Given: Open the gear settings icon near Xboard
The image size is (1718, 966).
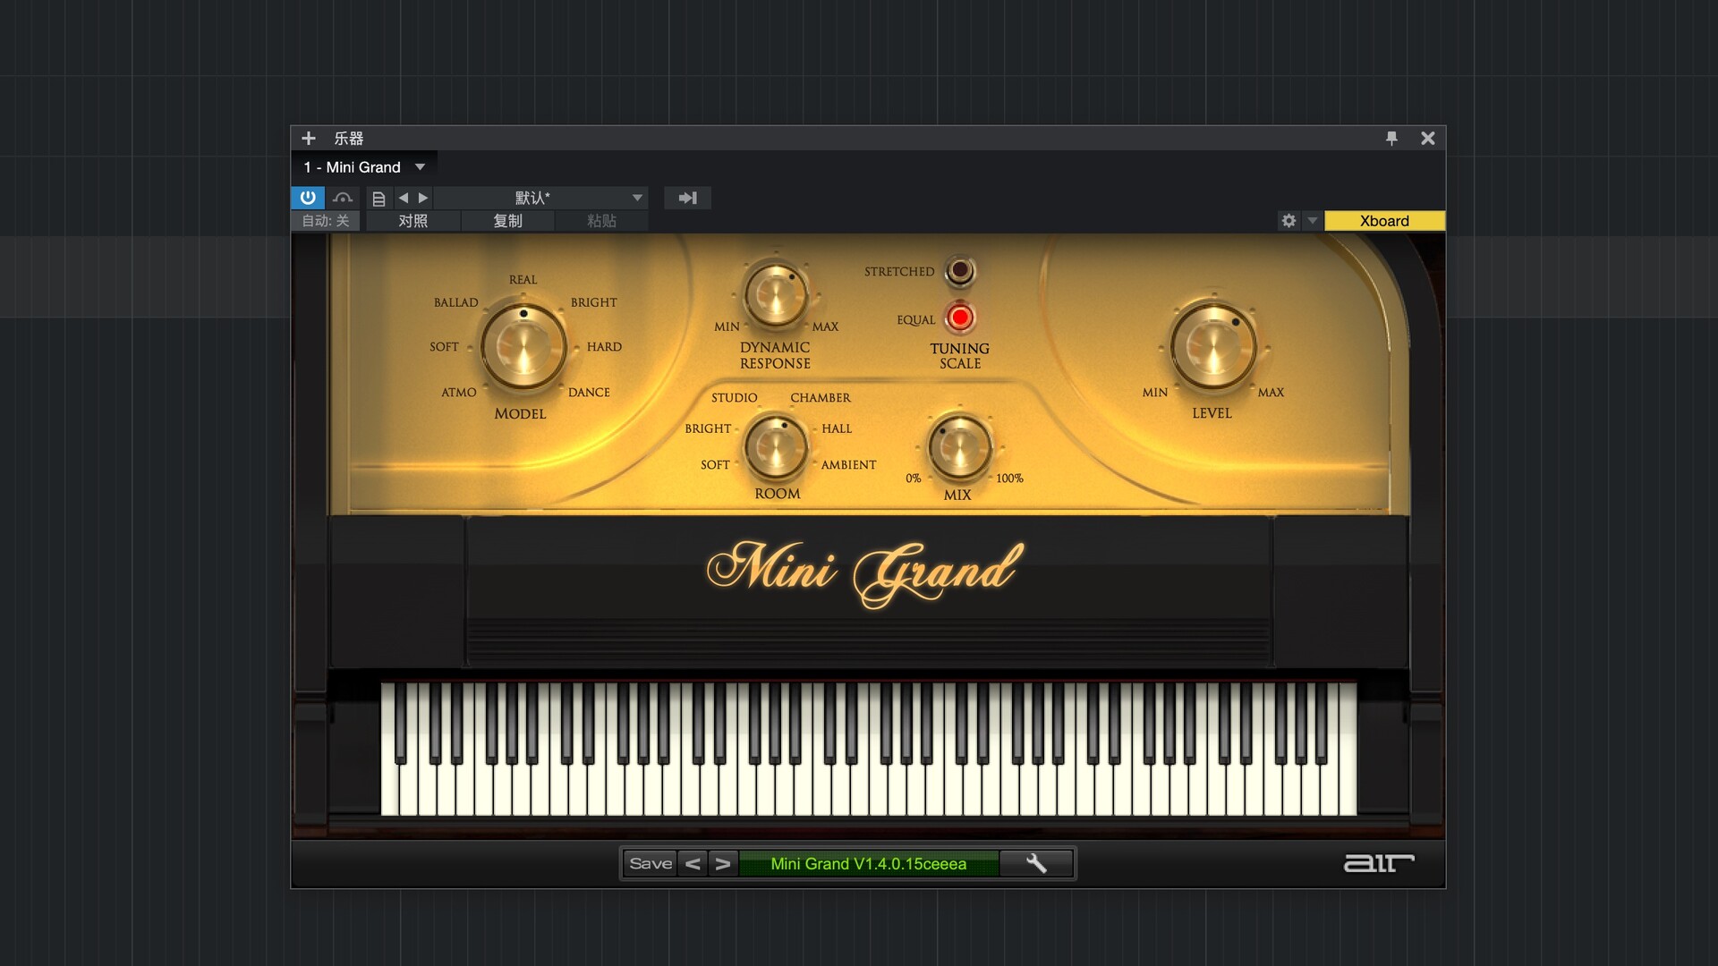Looking at the screenshot, I should pyautogui.click(x=1288, y=221).
